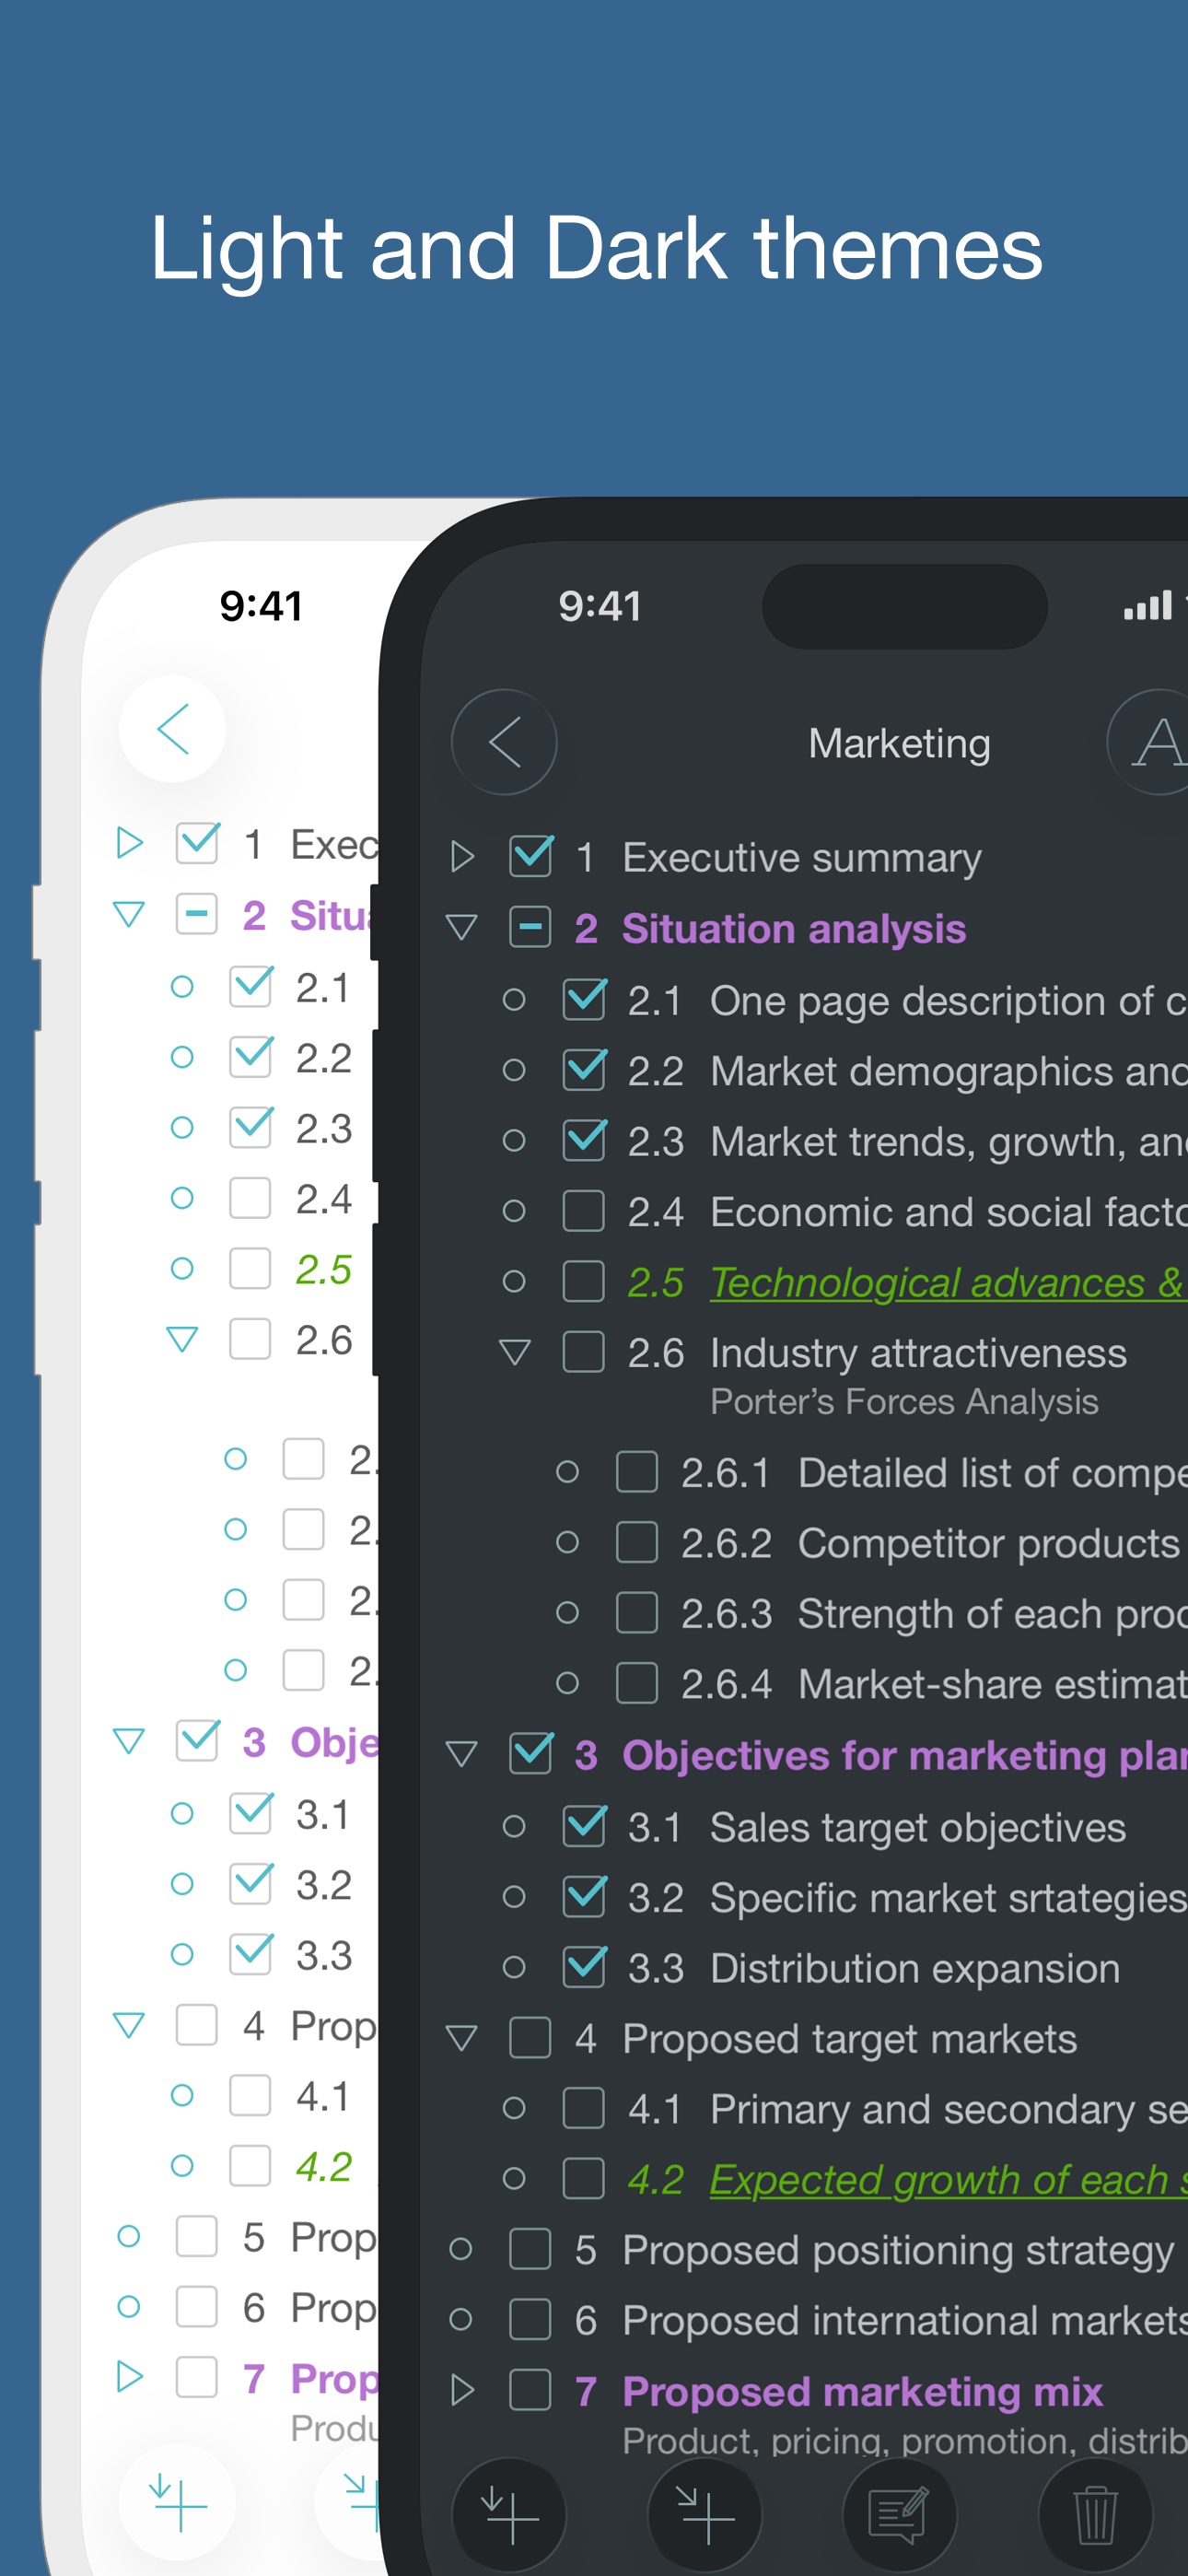1188x2576 pixels.
Task: Toggle 2 Situation analysis mixed checkbox
Action: point(530,927)
